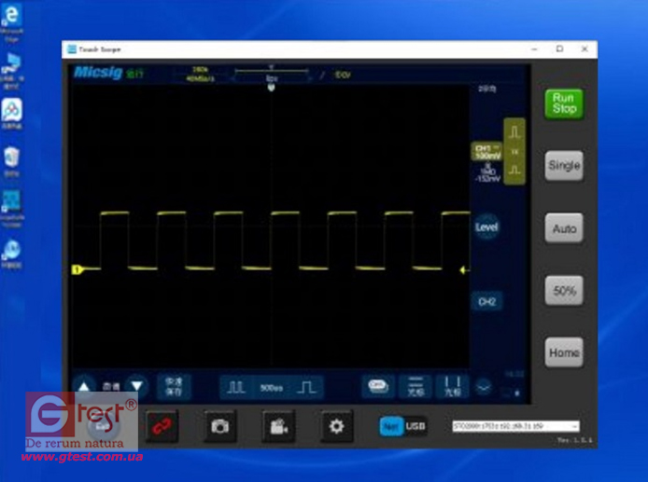Switch the Net/USB connection toggle
Screen dimensions: 648x482
(402, 426)
